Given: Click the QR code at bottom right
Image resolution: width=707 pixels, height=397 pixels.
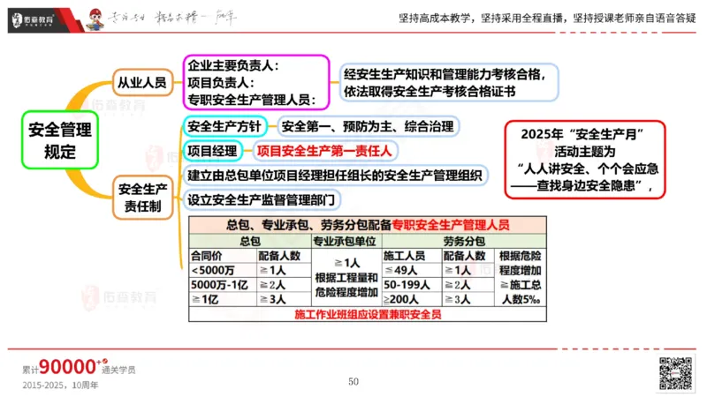Looking at the screenshot, I should point(675,373).
